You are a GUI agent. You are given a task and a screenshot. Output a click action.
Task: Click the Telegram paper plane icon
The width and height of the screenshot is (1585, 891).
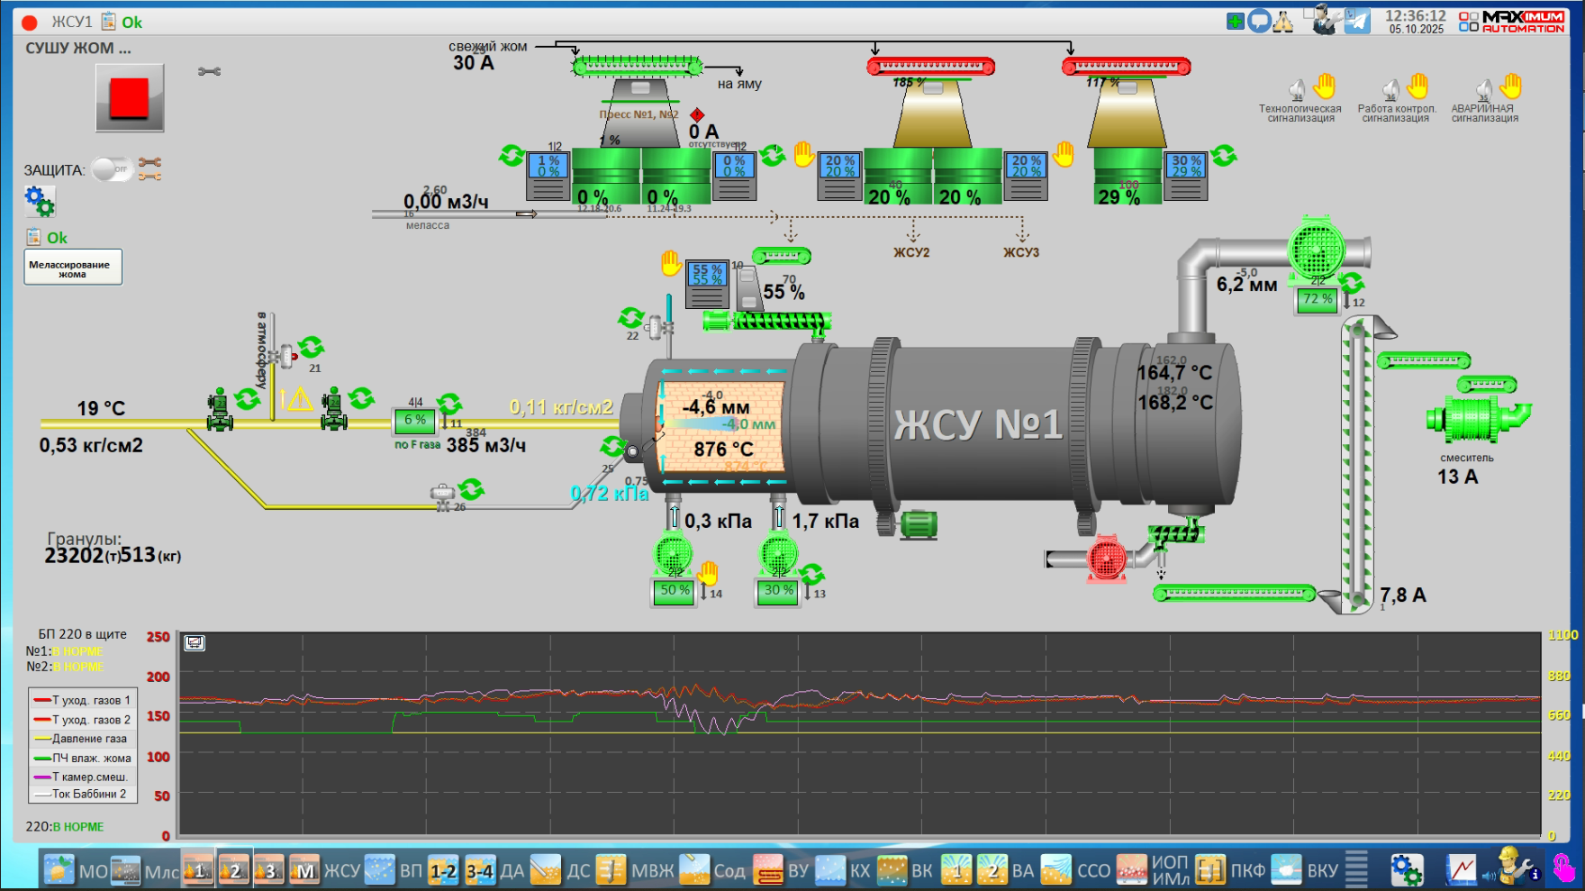pyautogui.click(x=1357, y=21)
